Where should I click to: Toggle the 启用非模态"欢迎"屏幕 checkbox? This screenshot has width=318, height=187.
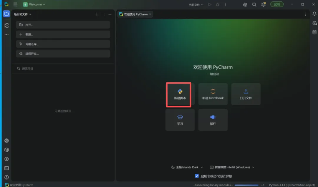pyautogui.click(x=197, y=176)
